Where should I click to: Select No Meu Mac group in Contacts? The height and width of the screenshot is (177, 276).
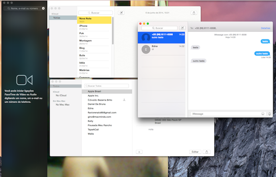pos(62,105)
